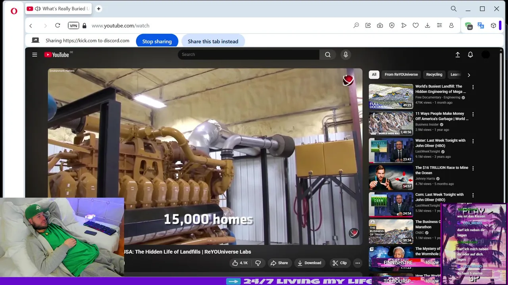Select the Recycling chip
The image size is (508, 285).
point(434,74)
